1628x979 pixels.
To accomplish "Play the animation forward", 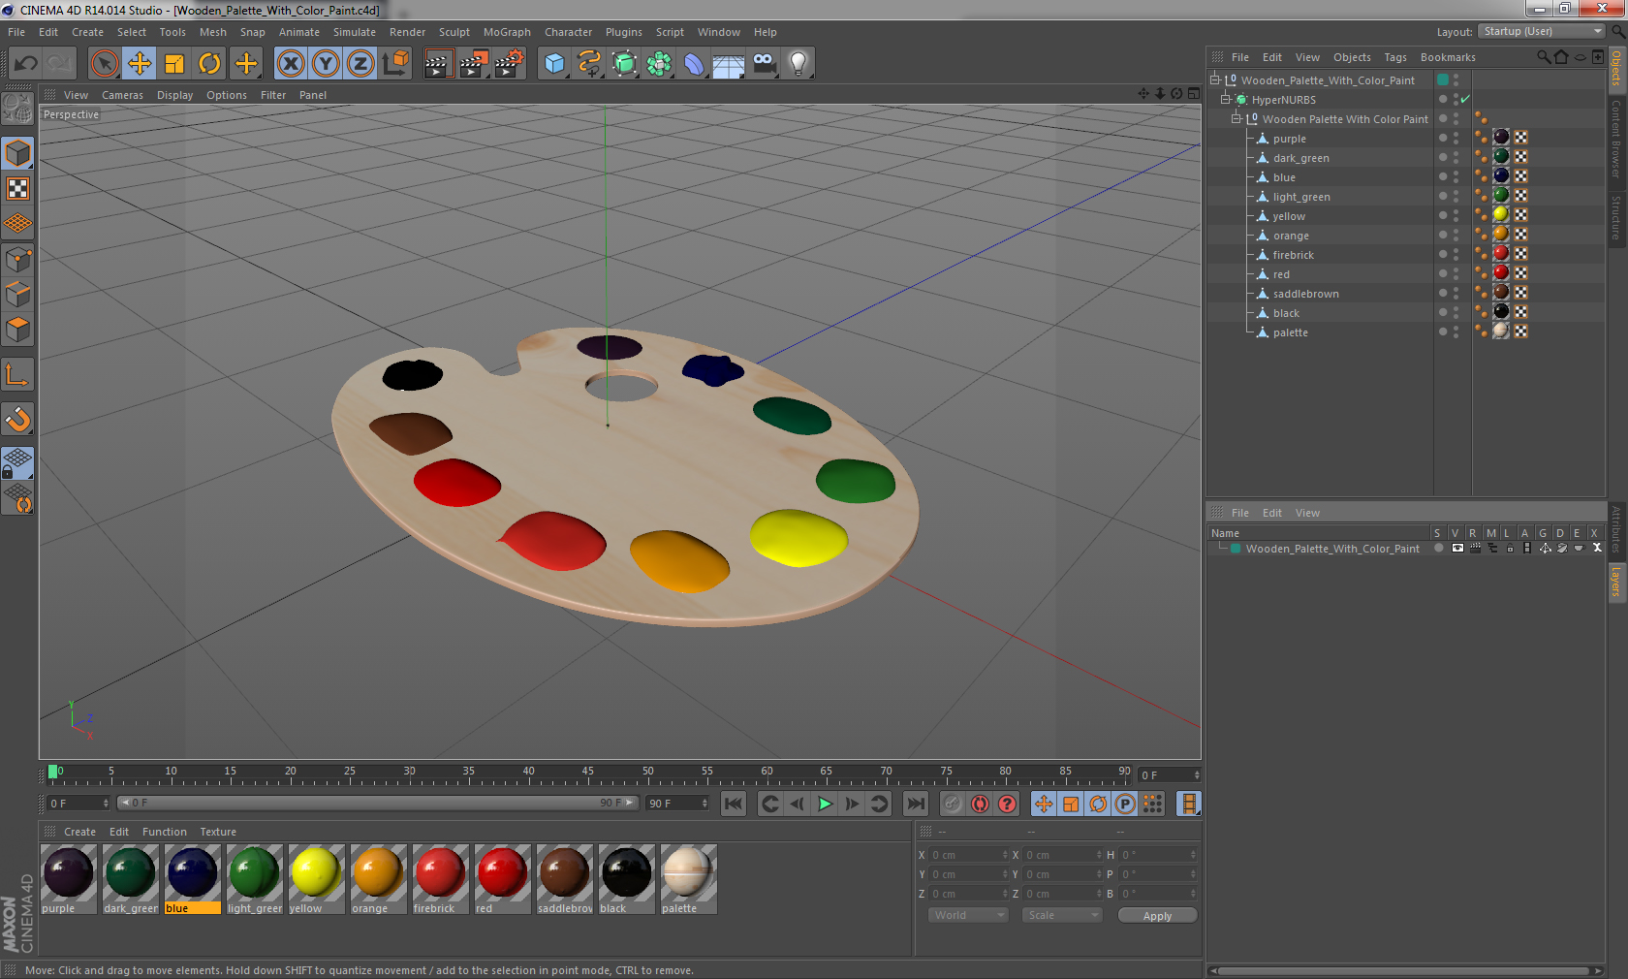I will tap(825, 804).
